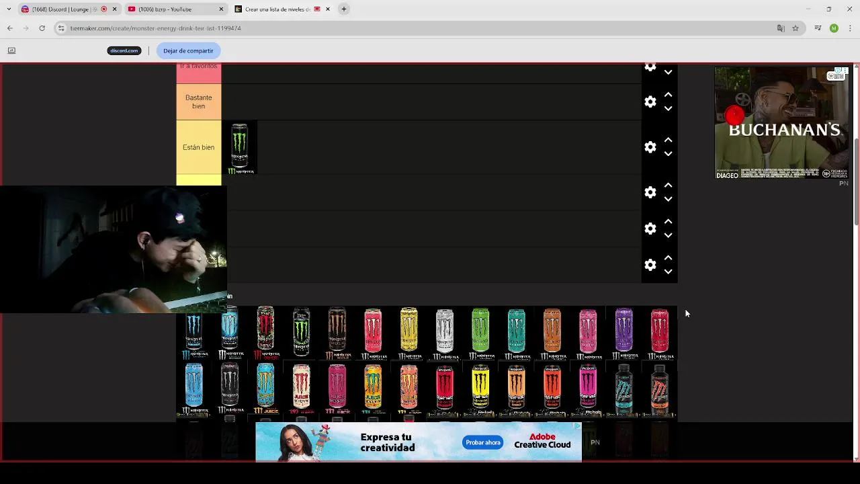Go forward to the next page

pos(26,28)
